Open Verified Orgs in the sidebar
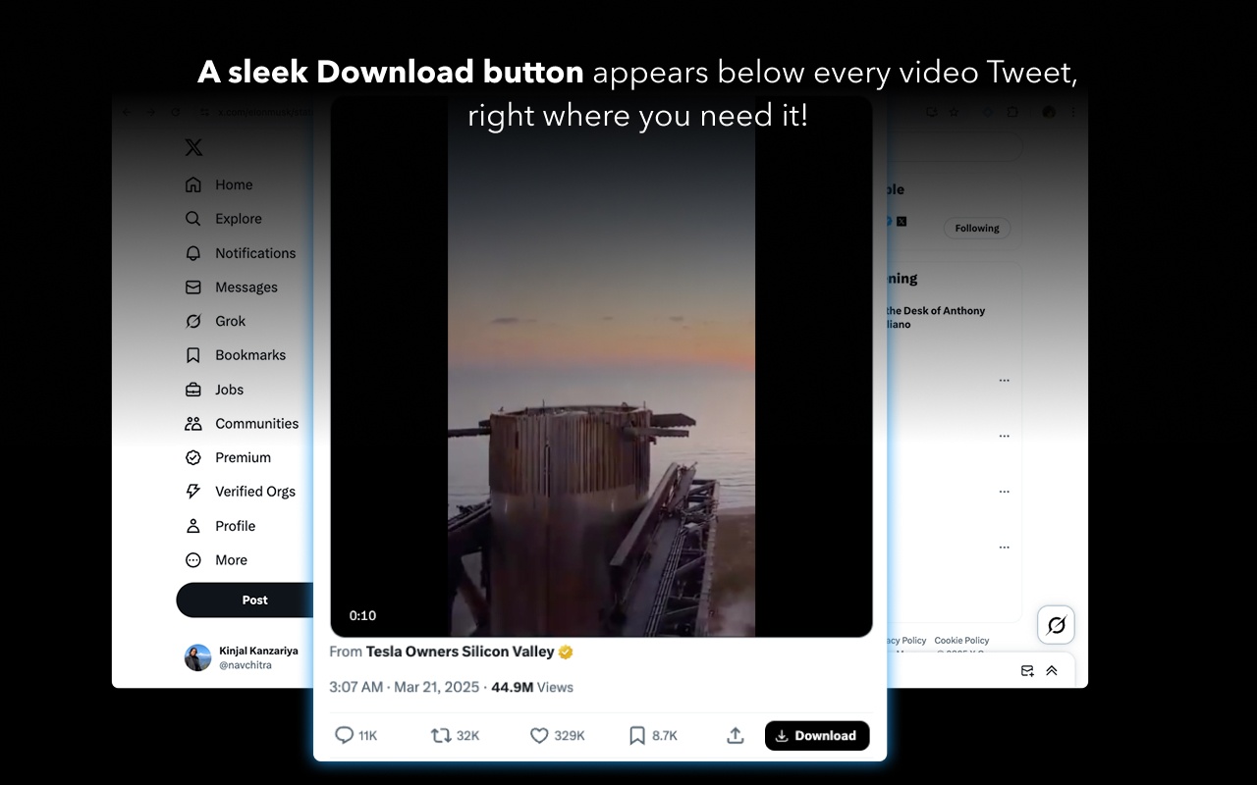Screen dimensions: 1257x785 point(240,492)
